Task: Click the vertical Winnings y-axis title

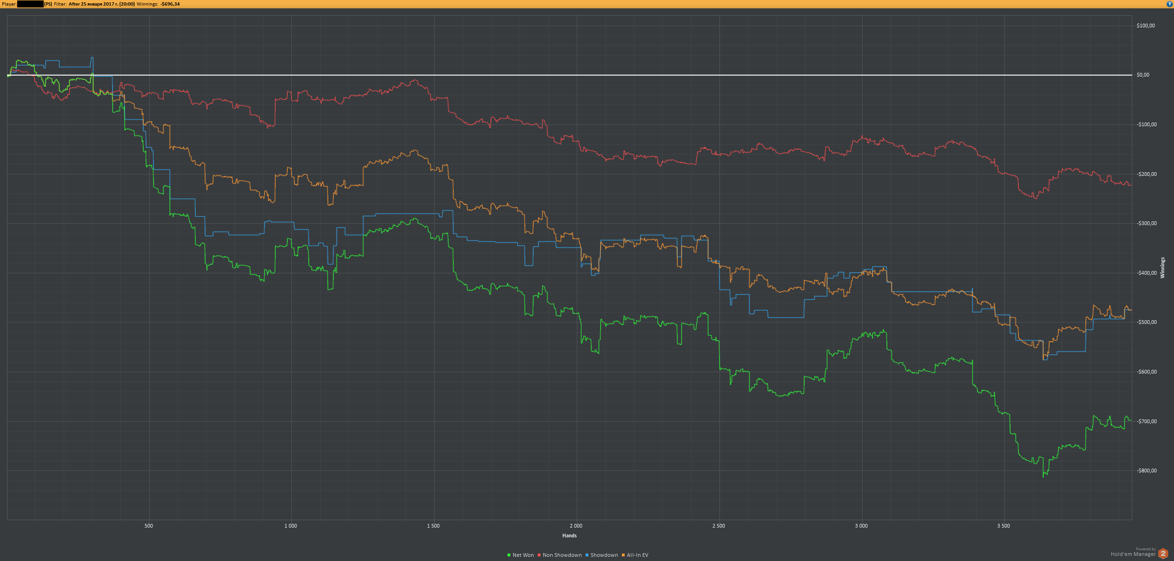Action: [1162, 268]
